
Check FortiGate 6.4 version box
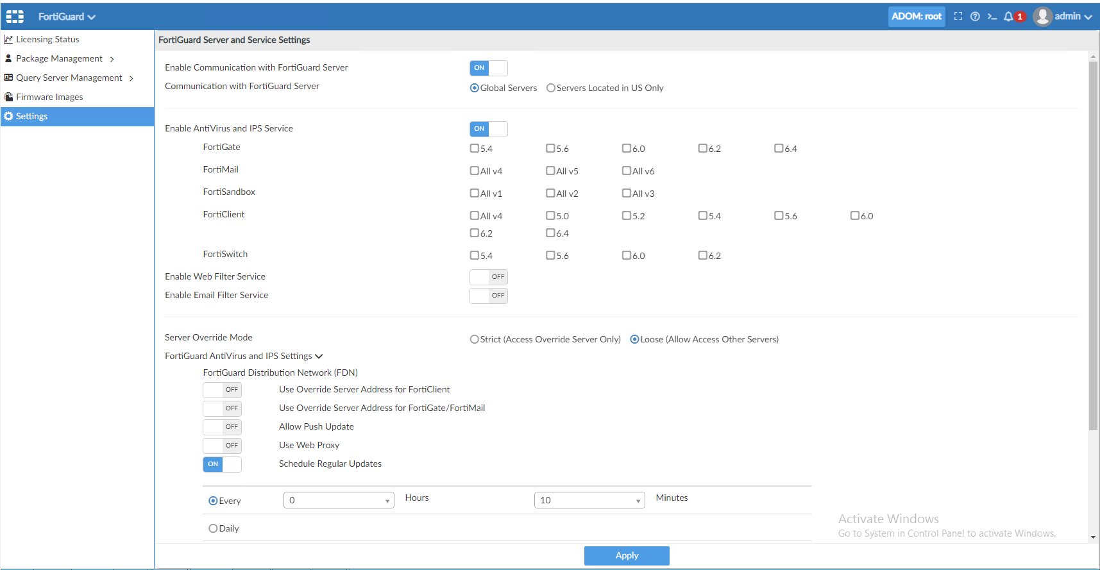point(779,148)
